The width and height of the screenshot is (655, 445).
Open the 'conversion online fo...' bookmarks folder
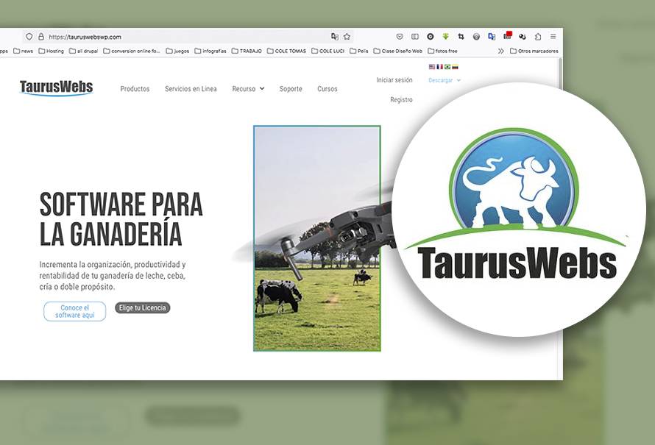click(132, 51)
